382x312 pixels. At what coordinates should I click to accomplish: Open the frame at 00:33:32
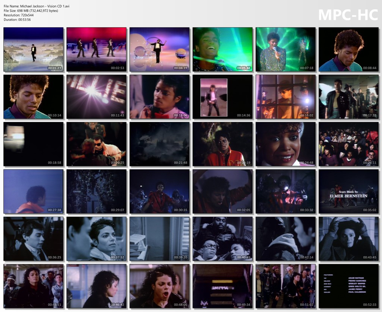285,192
